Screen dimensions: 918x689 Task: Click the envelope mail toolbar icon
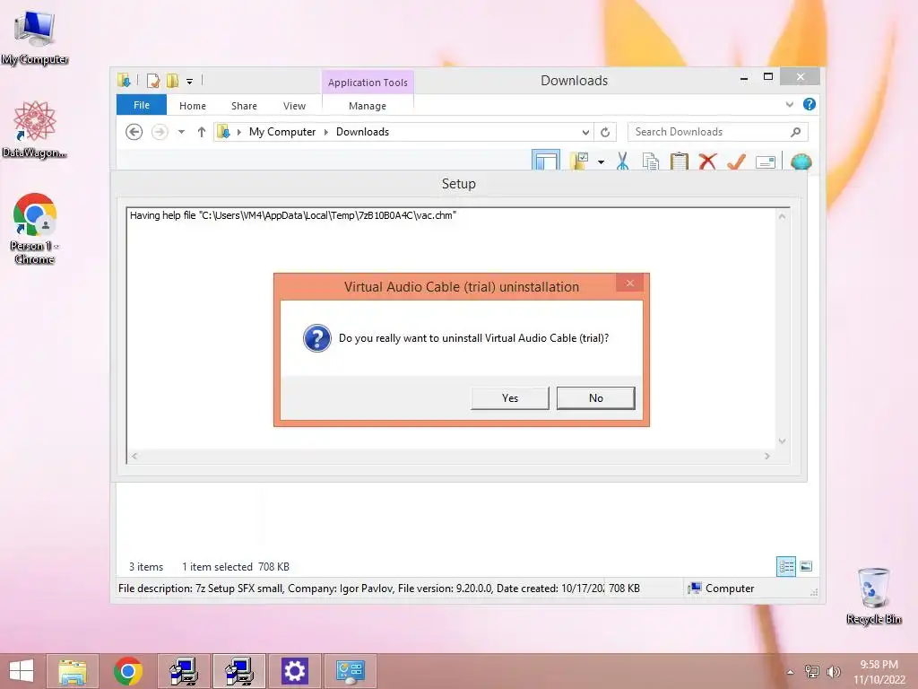tap(766, 161)
